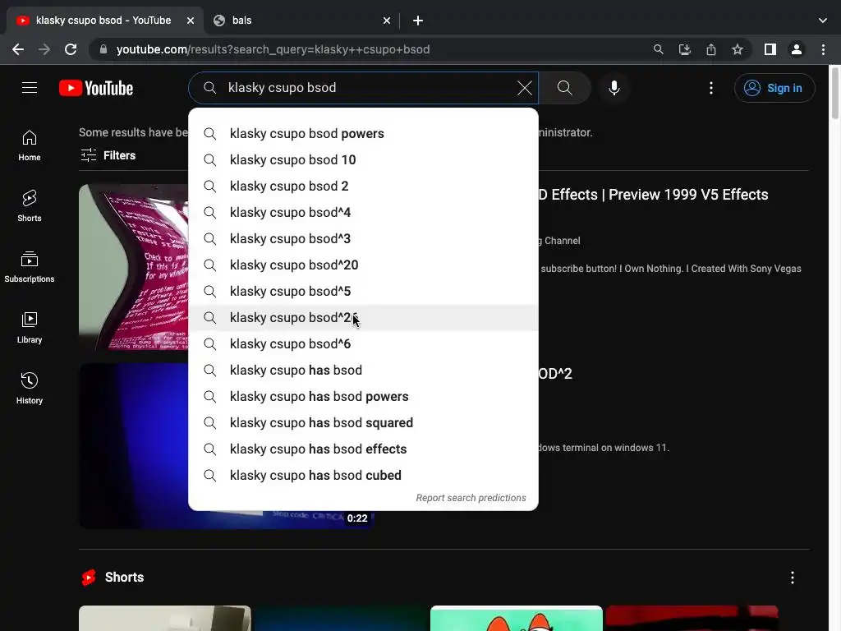This screenshot has width=841, height=631.
Task: Open History in the sidebar
Action: click(x=30, y=388)
